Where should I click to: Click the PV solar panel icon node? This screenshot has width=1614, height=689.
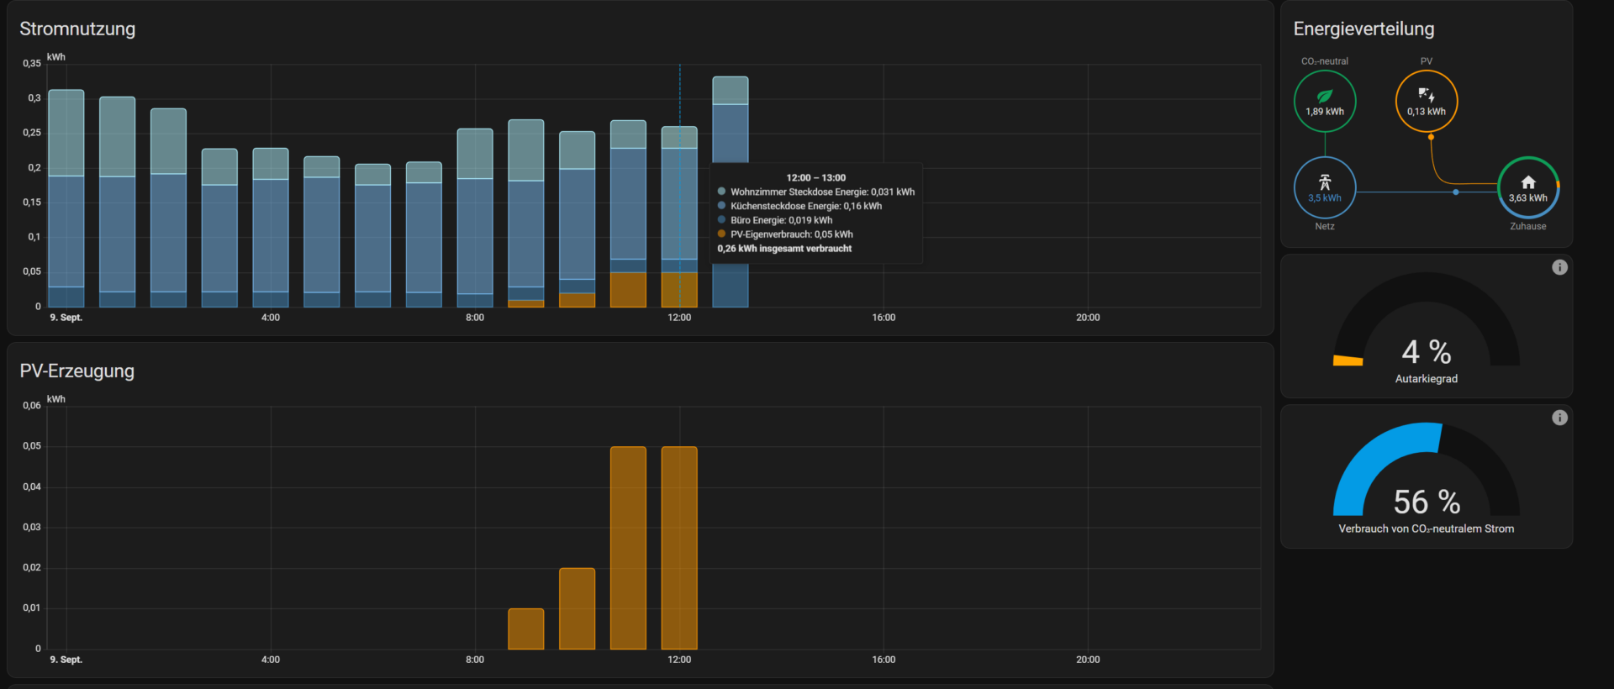pyautogui.click(x=1427, y=101)
